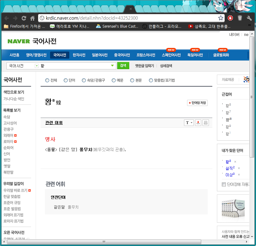This screenshot has height=246, width=256.
Task: Expand search suggestions with green arrow
Action: pos(112,66)
